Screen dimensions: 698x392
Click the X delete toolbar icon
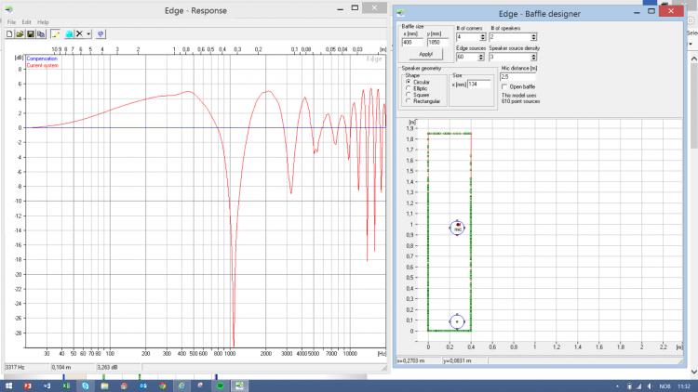click(79, 34)
